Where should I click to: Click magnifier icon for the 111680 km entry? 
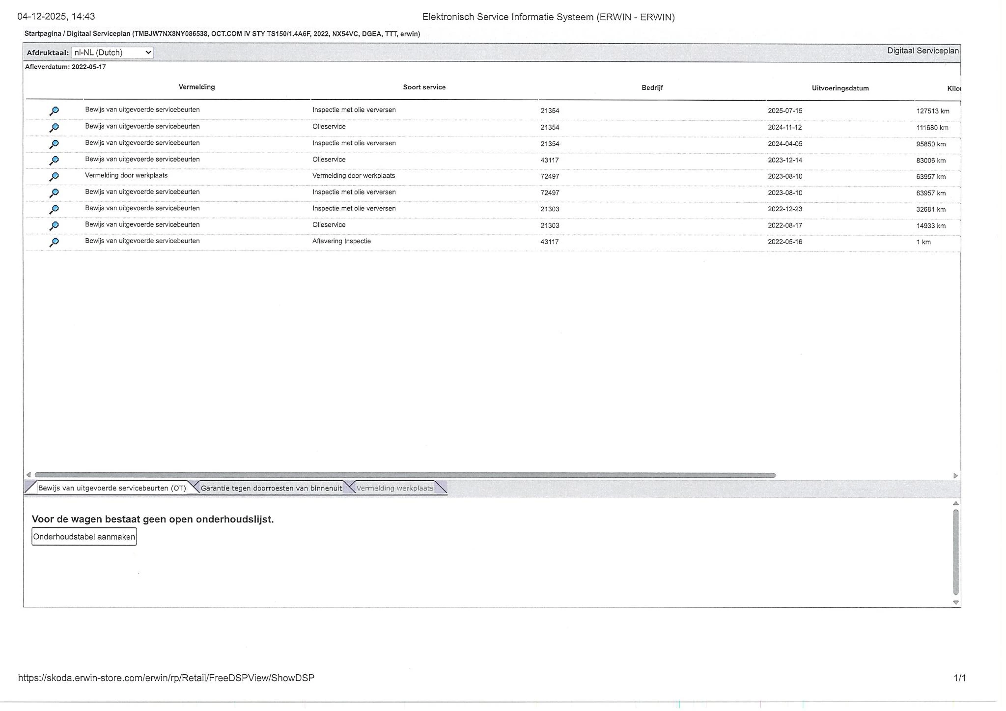(54, 128)
